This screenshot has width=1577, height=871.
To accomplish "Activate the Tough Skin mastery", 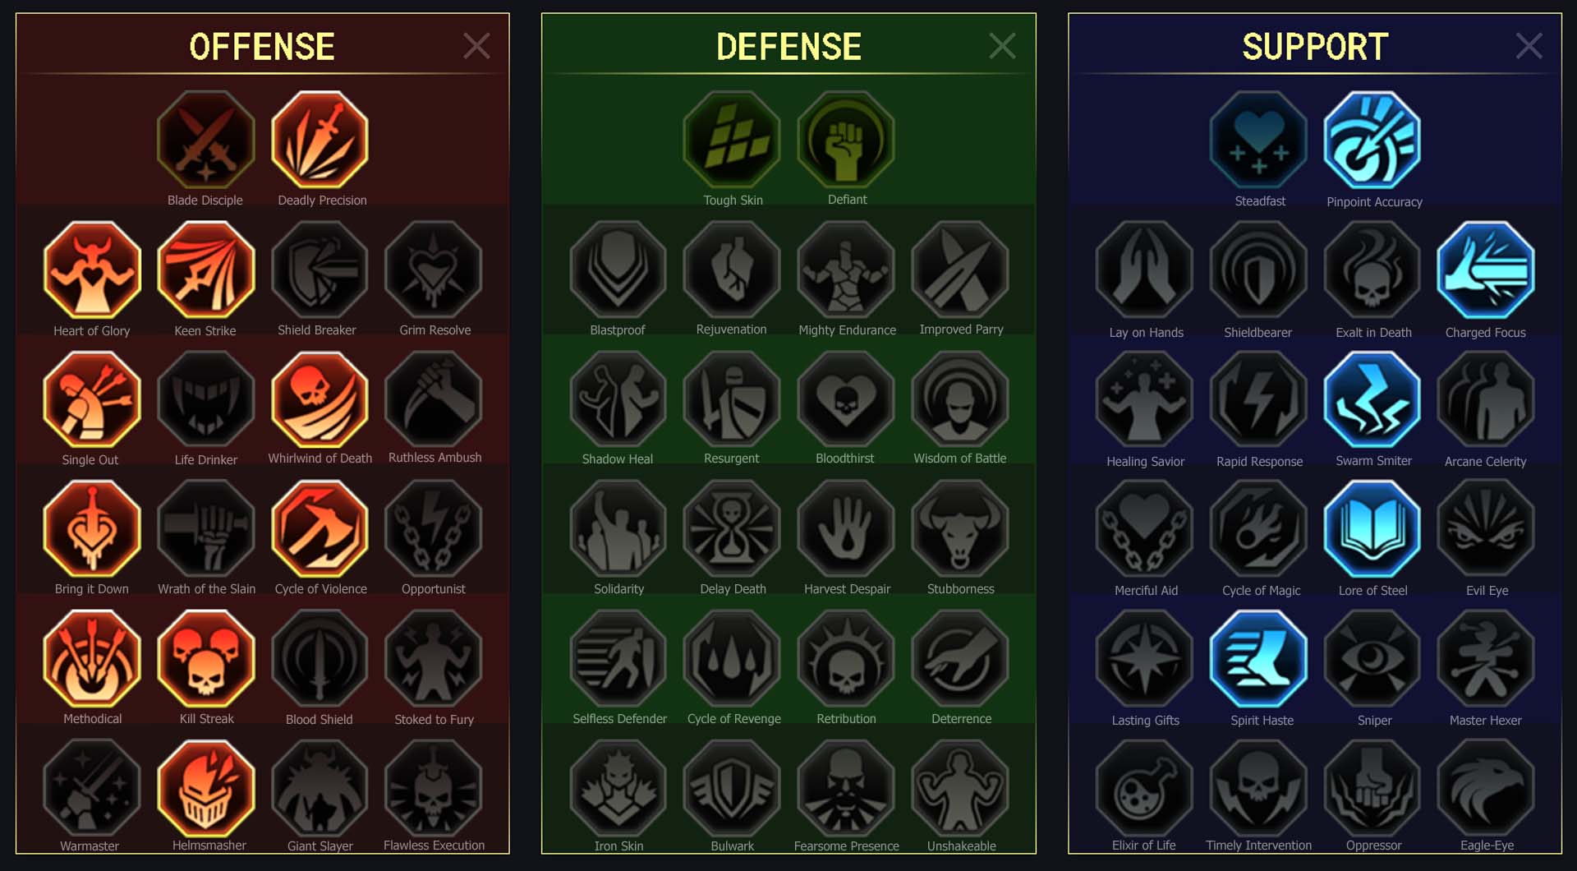I will point(732,140).
